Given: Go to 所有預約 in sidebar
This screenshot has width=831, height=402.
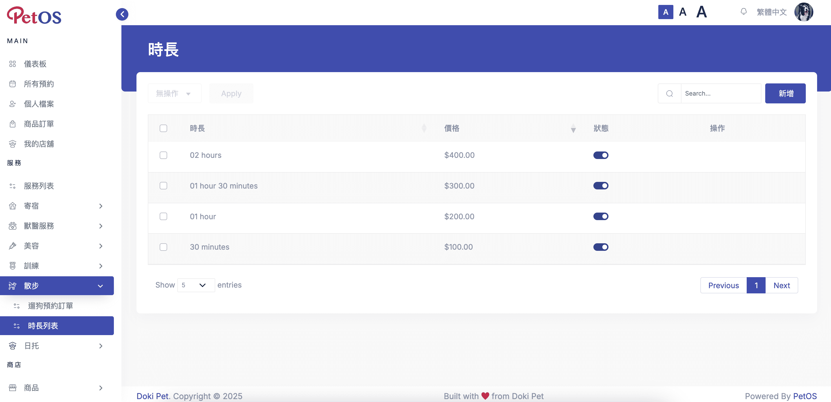Looking at the screenshot, I should coord(39,84).
